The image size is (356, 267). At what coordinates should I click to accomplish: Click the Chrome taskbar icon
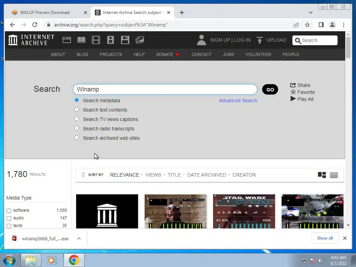[x=74, y=260]
